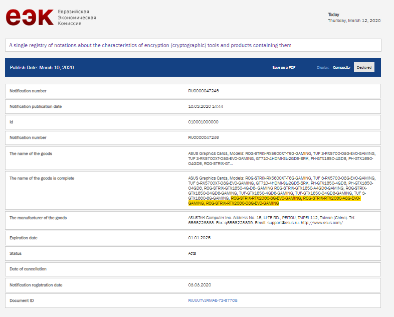This screenshot has height=317, width=394.
Task: Click the Евразийская Экономическая Комиссия text
Action: tap(77, 18)
